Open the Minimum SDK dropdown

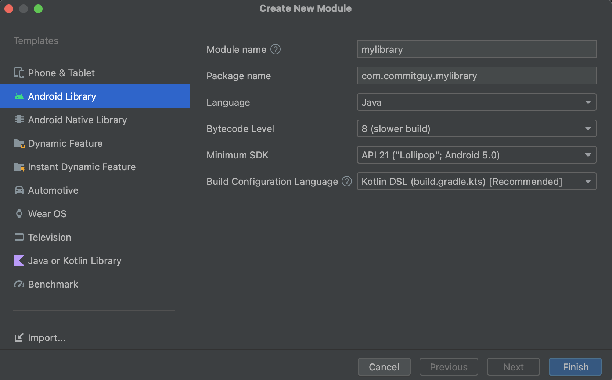pyautogui.click(x=588, y=155)
